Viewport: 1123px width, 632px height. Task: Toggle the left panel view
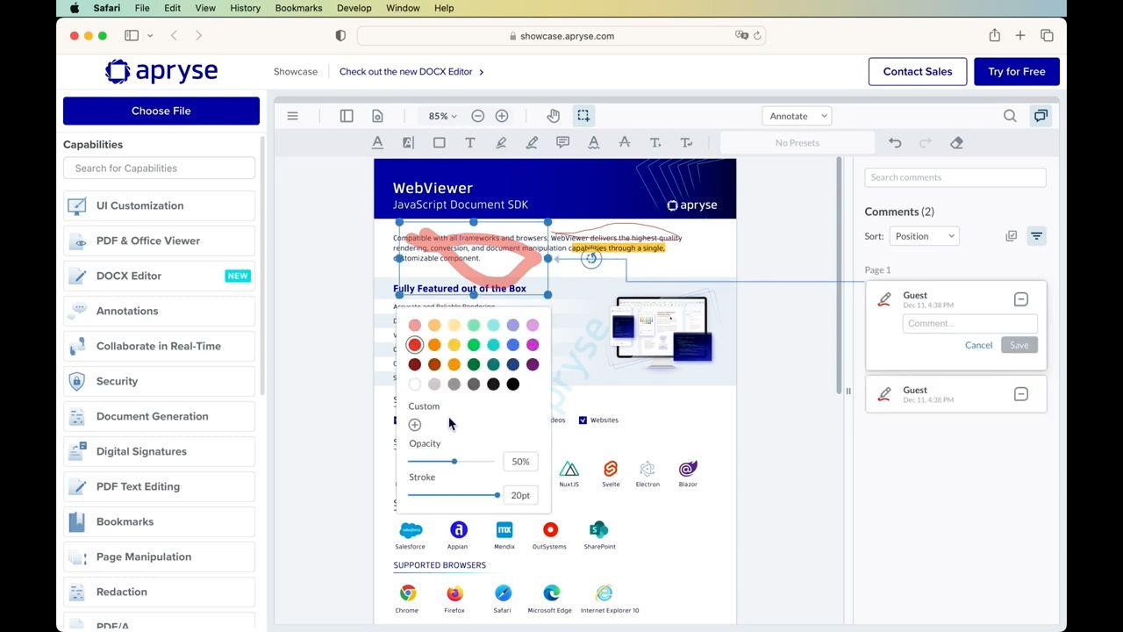coord(347,116)
